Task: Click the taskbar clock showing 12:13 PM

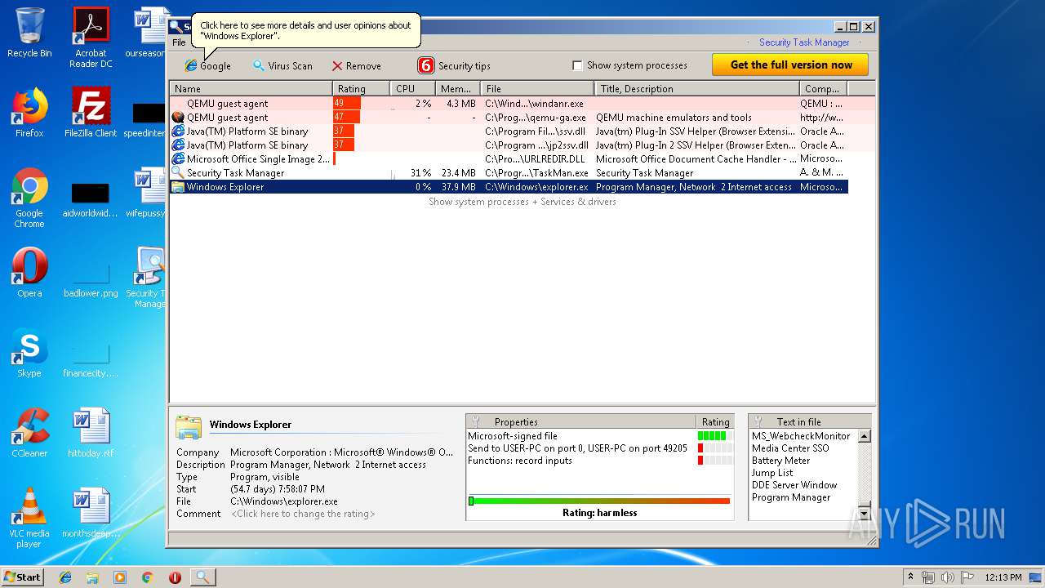Action: [x=1004, y=577]
